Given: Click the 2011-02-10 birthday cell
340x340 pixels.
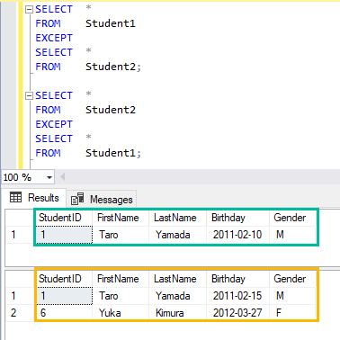Looking at the screenshot, I should (237, 235).
